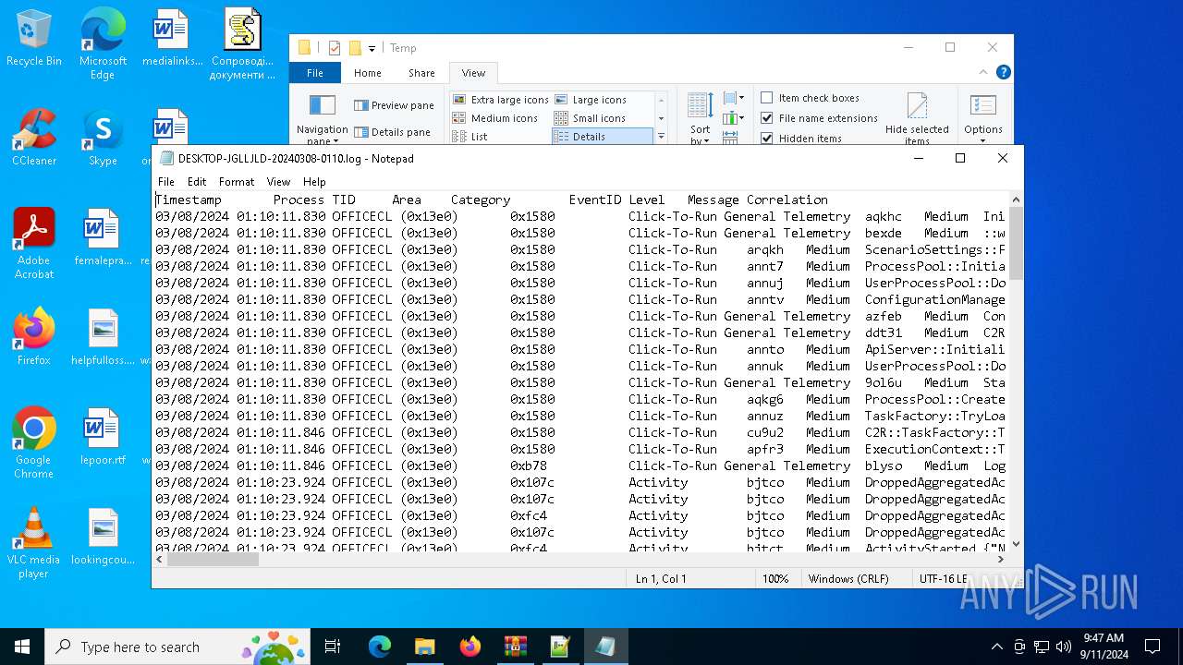Open volume control in system tray
1183x665 pixels.
pos(1064,647)
